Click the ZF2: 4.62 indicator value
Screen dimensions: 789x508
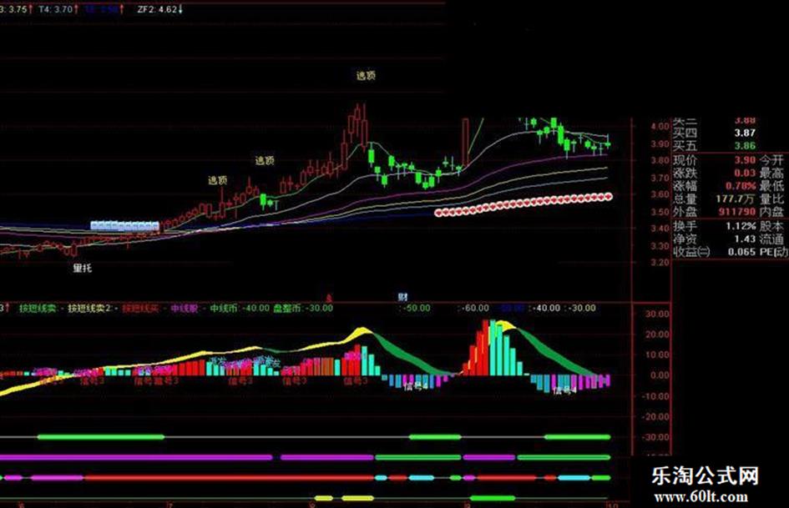[x=160, y=9]
